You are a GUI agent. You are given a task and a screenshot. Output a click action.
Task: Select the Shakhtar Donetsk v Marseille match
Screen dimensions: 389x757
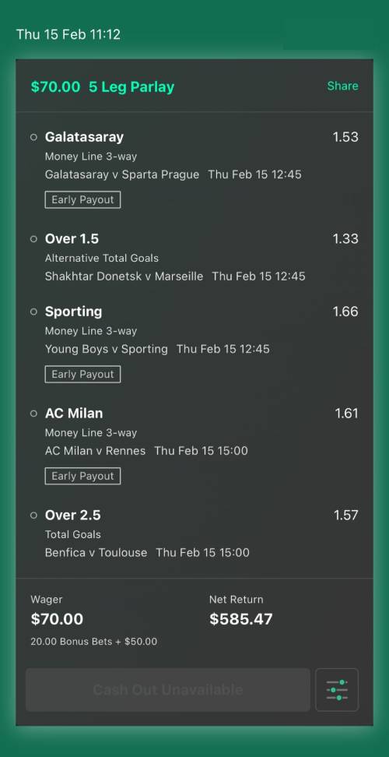(124, 276)
